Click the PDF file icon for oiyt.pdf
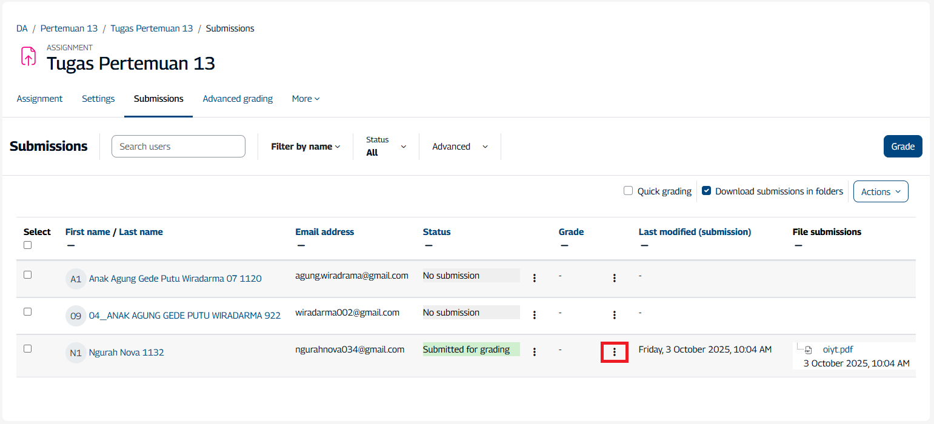934x424 pixels. click(808, 349)
